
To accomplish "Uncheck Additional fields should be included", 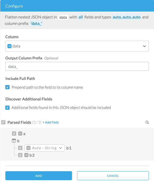I will pos(7,108).
